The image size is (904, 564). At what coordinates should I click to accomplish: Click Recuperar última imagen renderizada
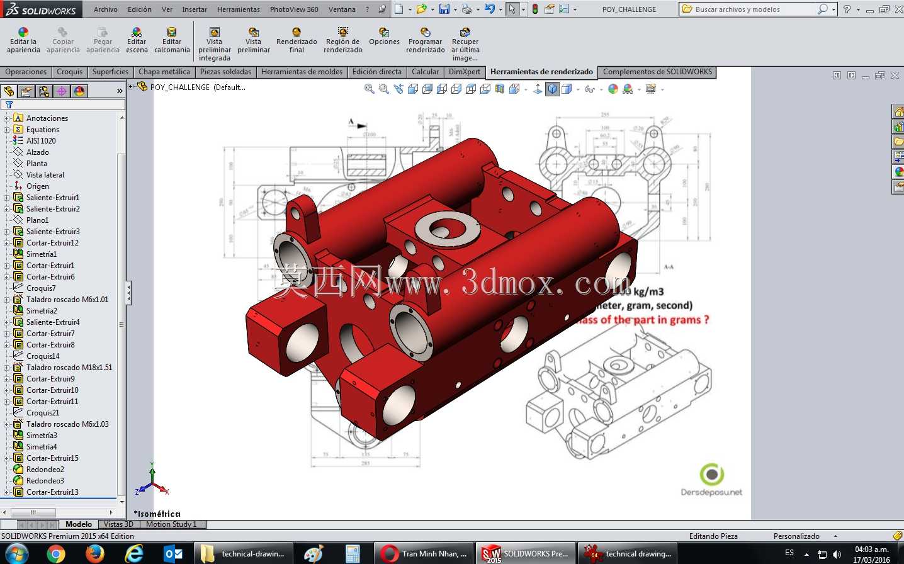coord(465,44)
